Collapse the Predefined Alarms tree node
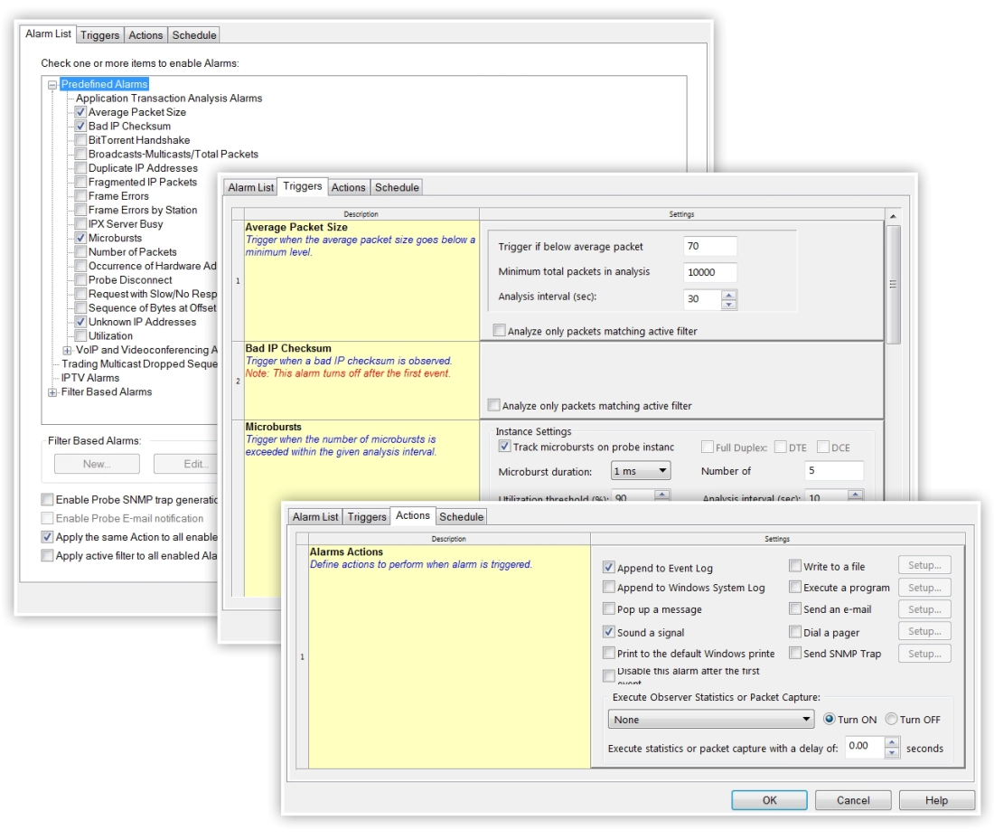 click(x=52, y=84)
